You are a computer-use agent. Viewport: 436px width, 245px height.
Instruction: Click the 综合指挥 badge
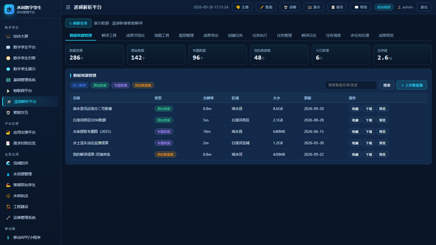coord(384,7)
